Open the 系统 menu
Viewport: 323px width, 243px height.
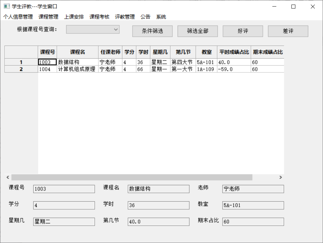161,17
